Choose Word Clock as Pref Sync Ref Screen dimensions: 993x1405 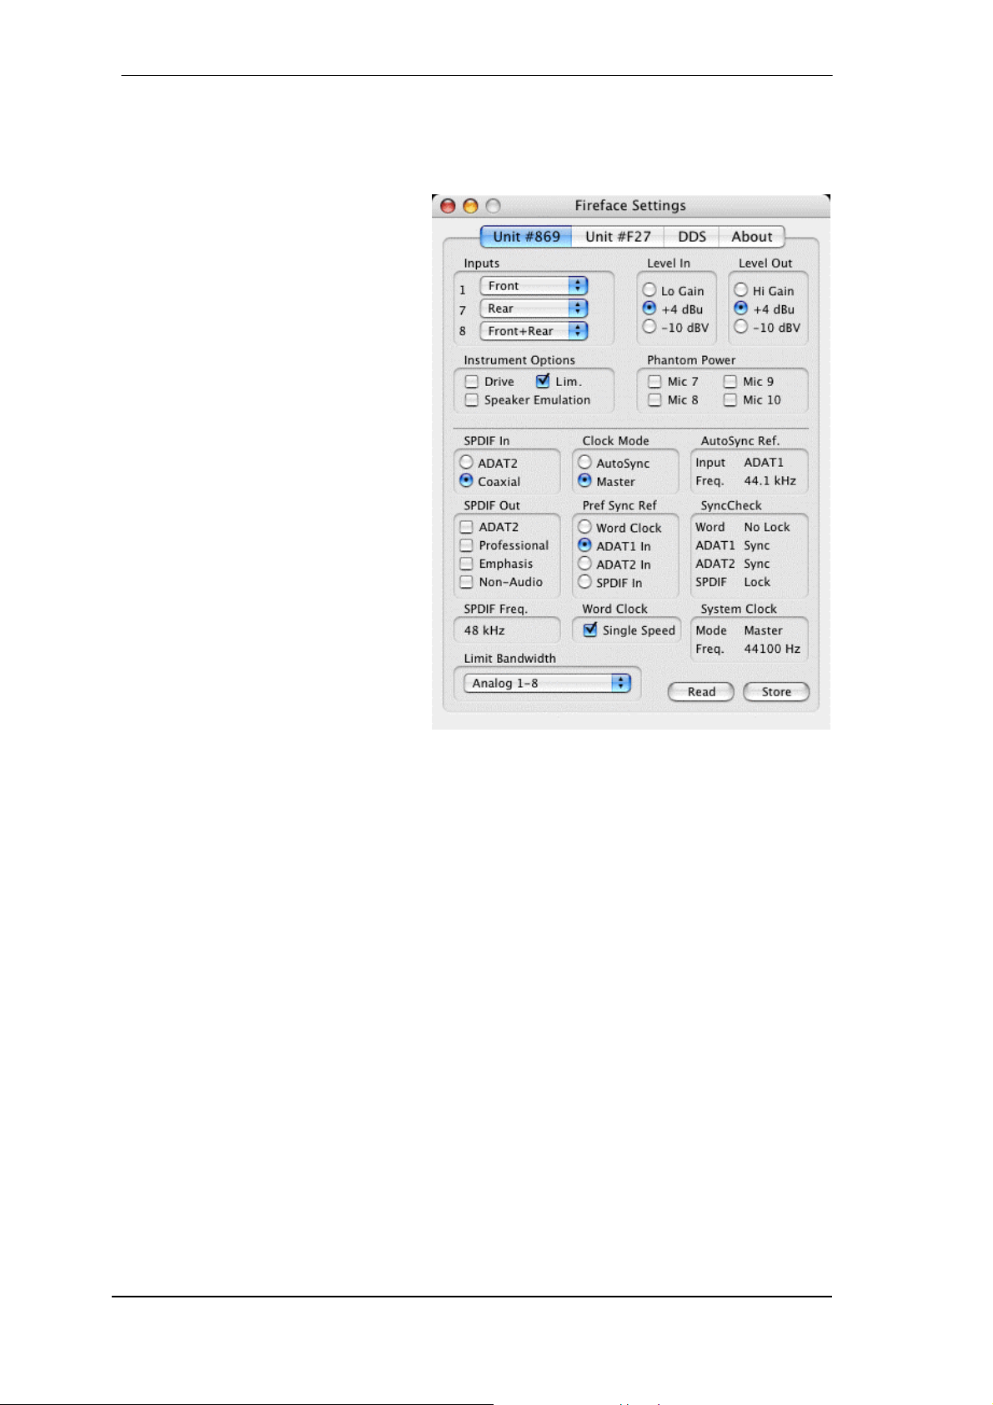click(585, 527)
